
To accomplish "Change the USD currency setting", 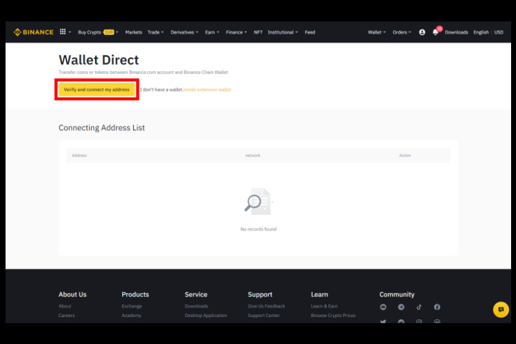I will coord(499,33).
